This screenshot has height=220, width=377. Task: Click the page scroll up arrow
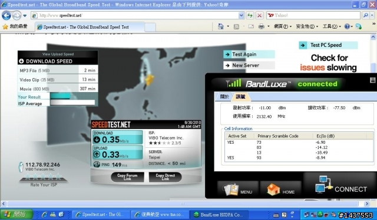(373, 37)
